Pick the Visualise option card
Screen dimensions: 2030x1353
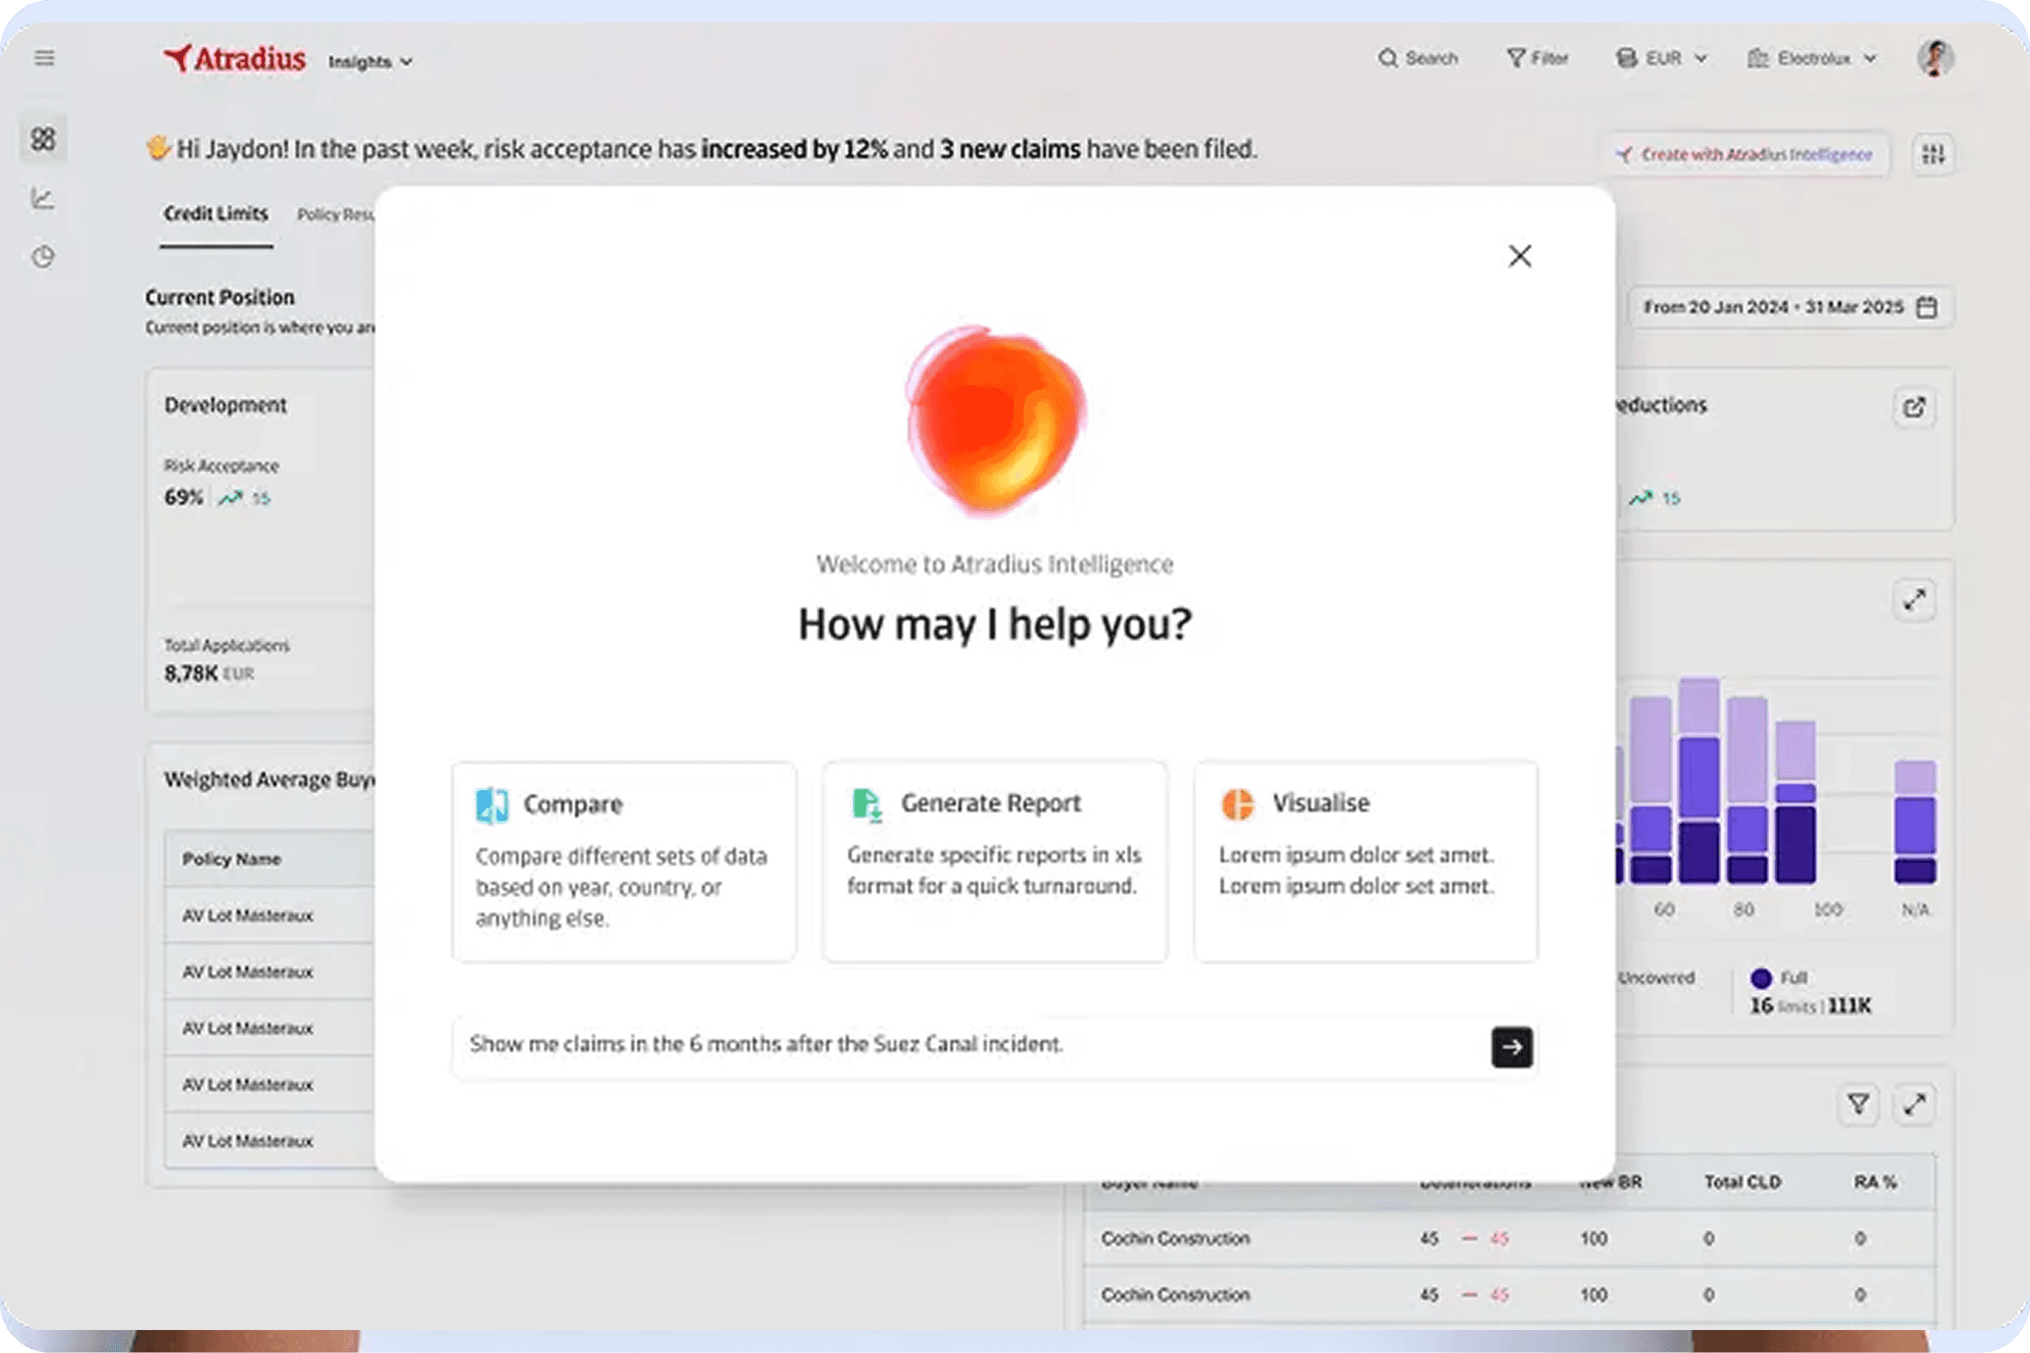tap(1365, 861)
